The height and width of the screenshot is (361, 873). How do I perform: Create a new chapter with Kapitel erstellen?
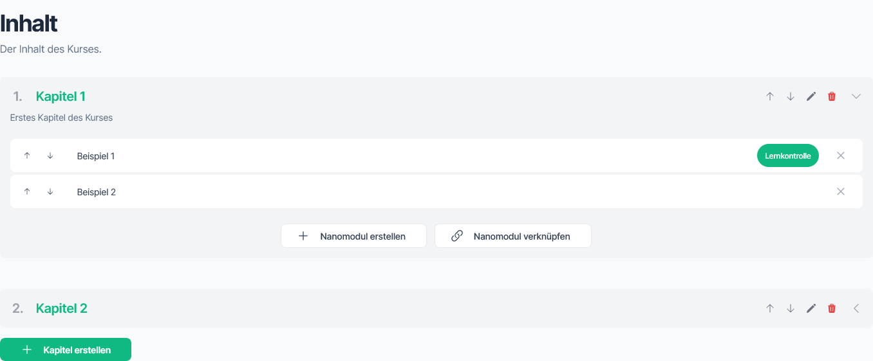(66, 349)
